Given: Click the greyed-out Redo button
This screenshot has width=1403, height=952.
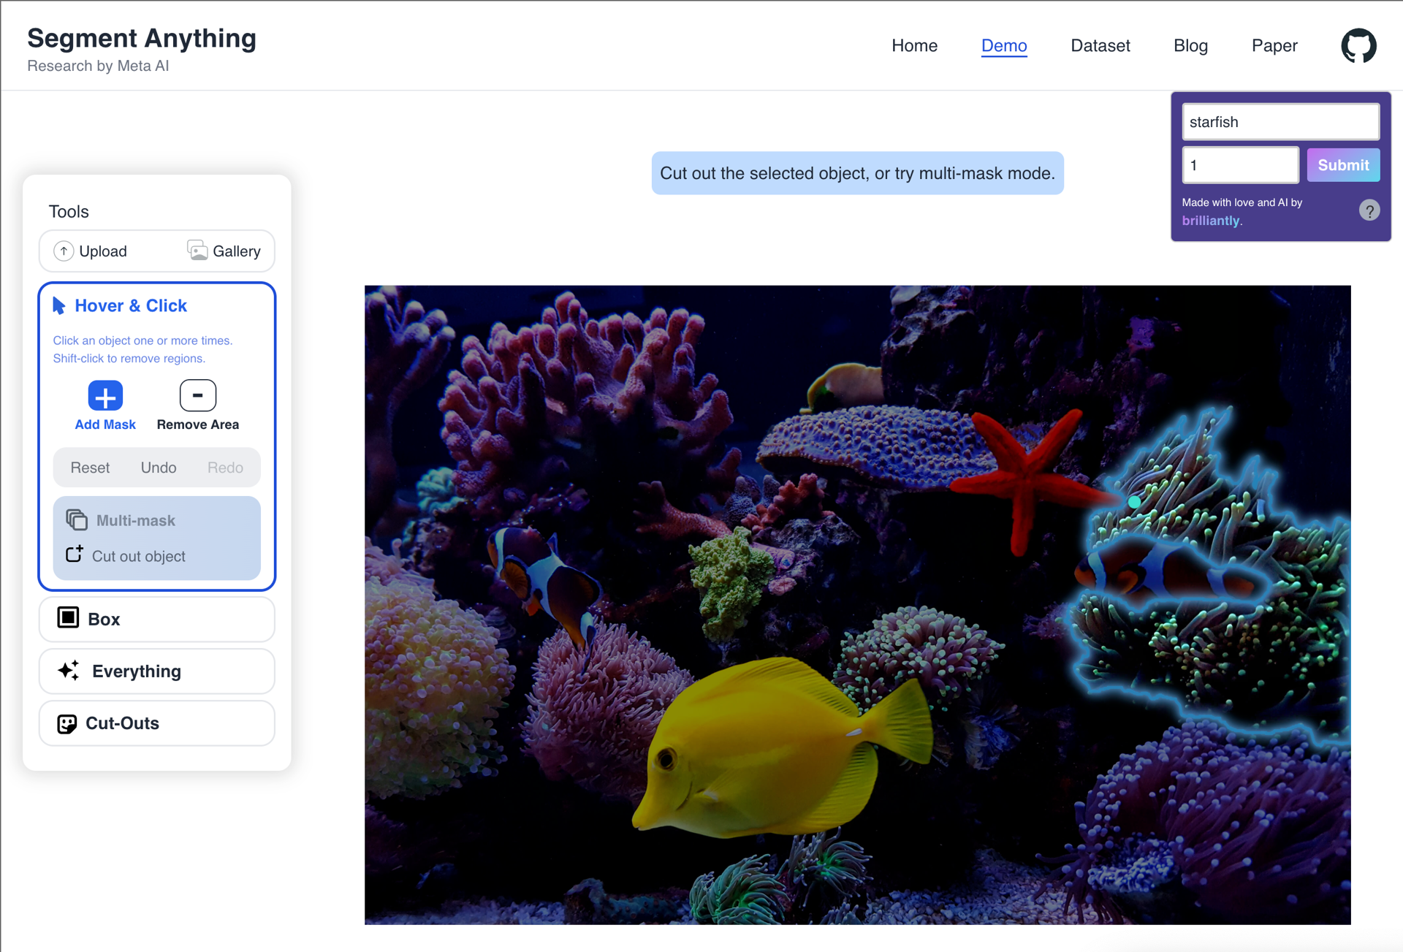Looking at the screenshot, I should [x=225, y=468].
